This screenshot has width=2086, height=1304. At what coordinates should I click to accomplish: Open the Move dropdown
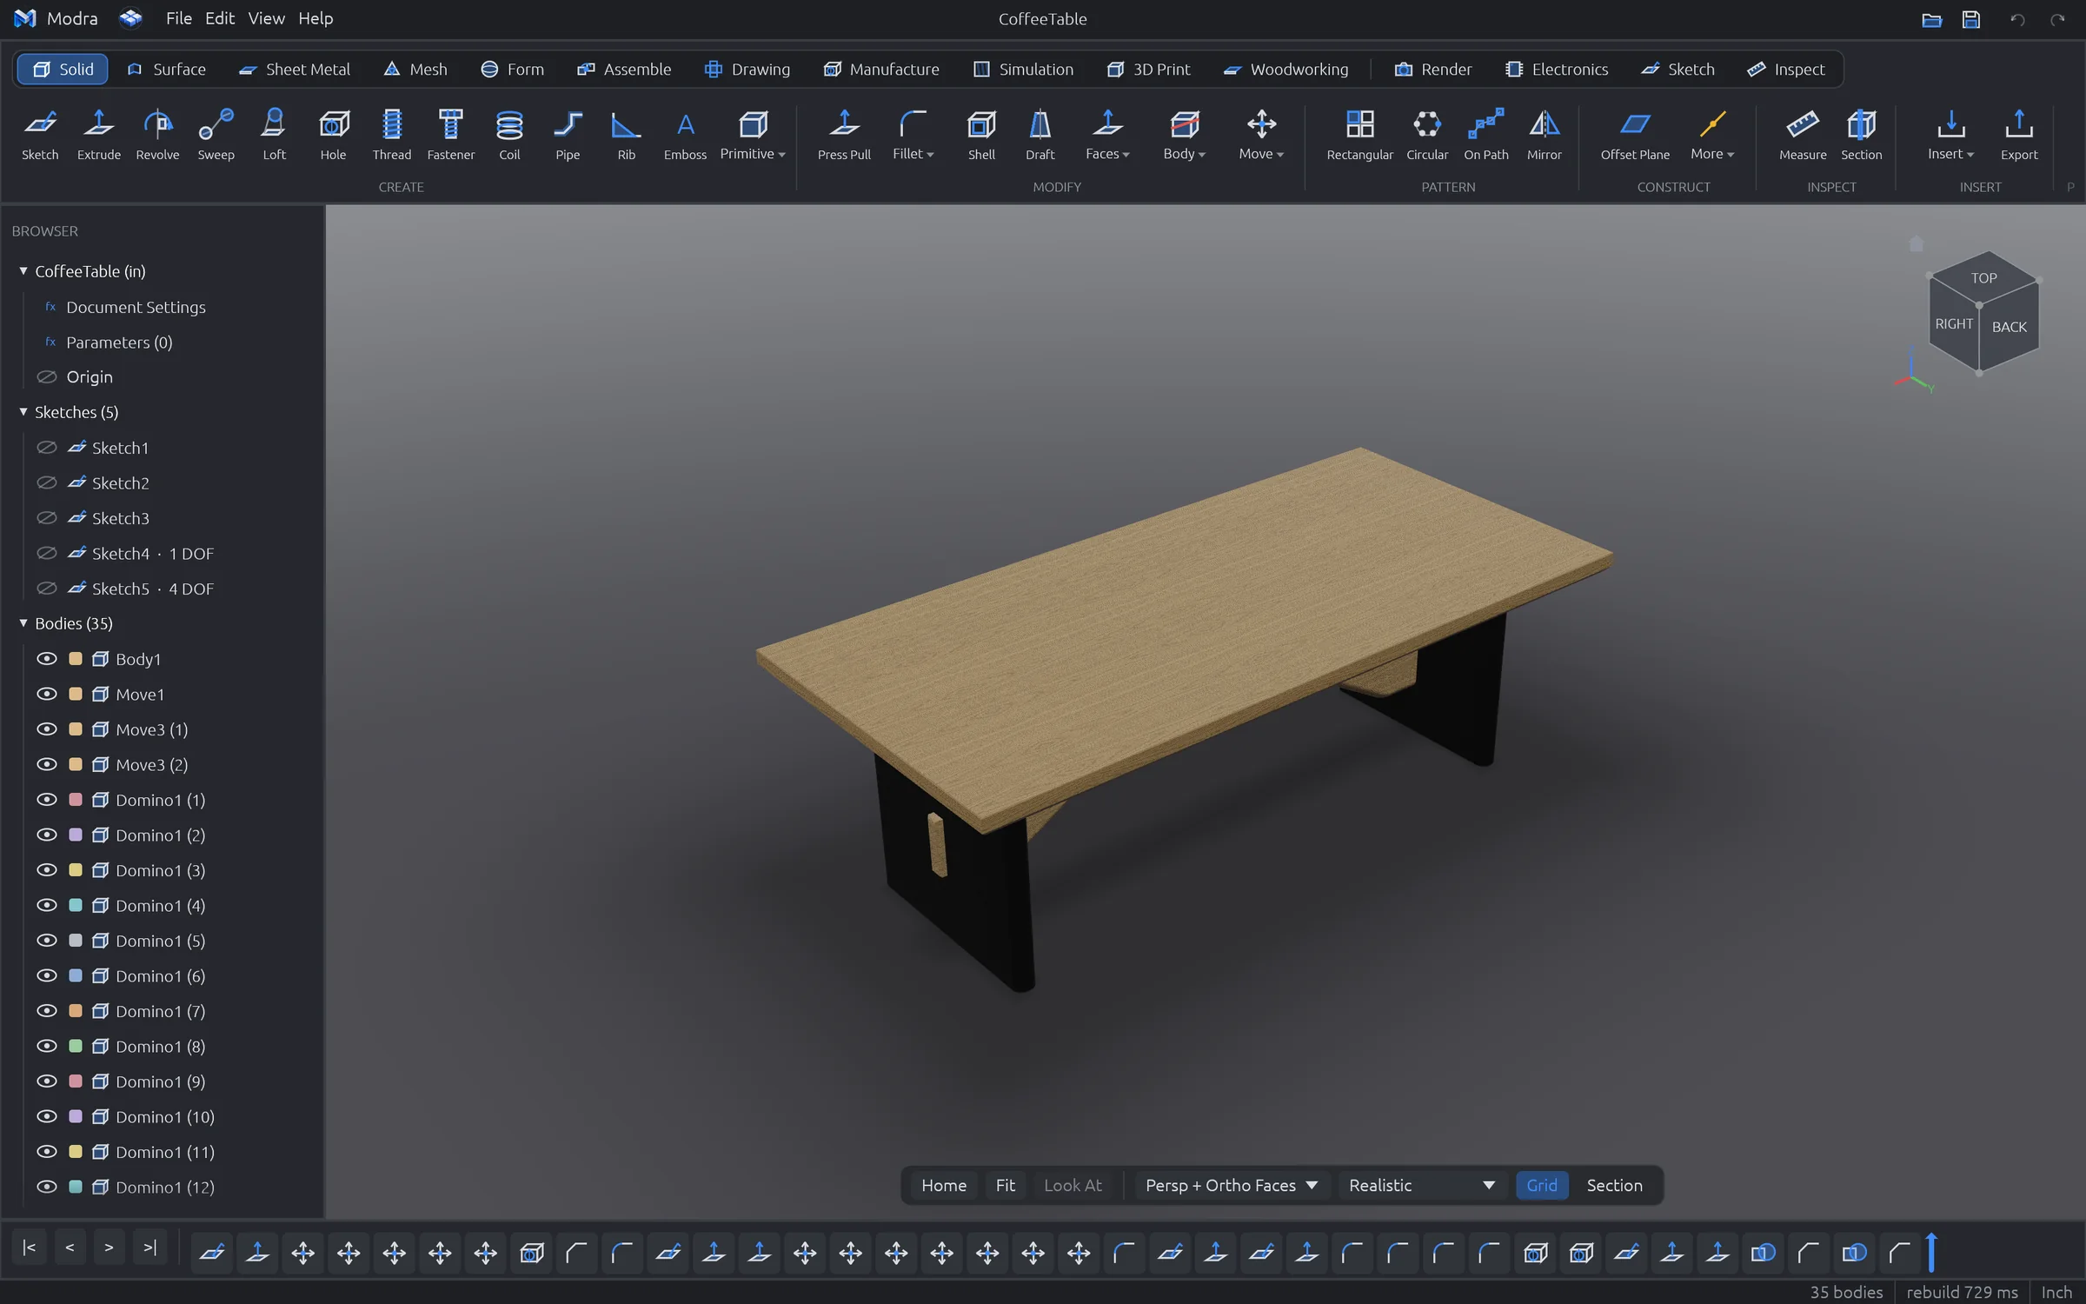(1261, 135)
